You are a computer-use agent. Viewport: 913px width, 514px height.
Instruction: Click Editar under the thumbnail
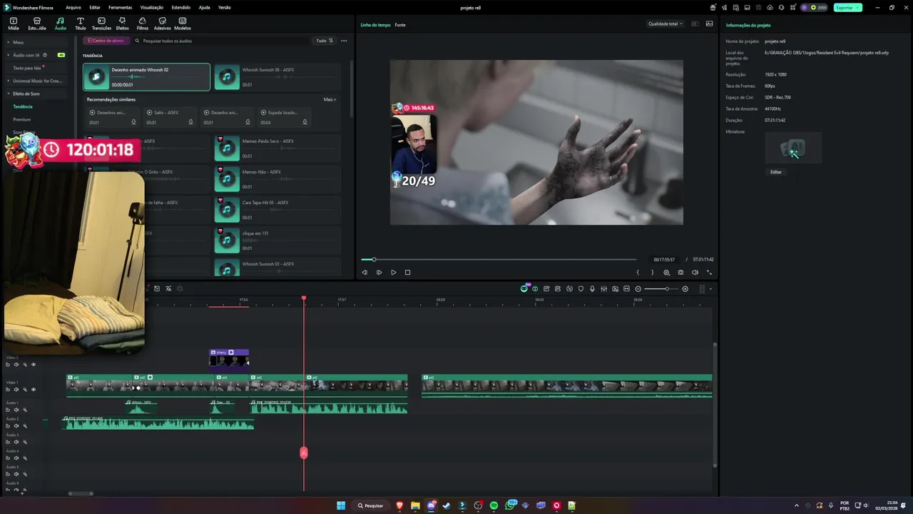click(776, 172)
